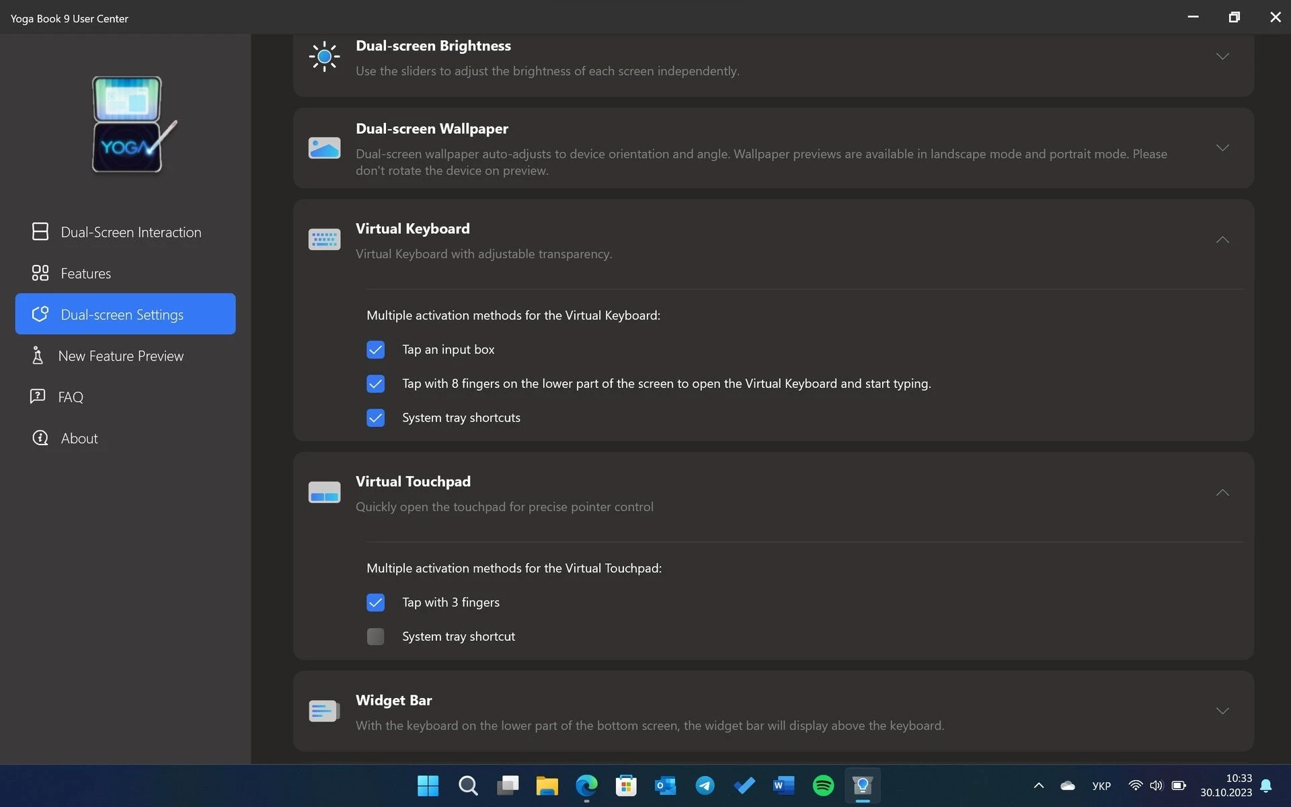Screen dimensions: 1291x807
Task: Click the Virtual Keyboard icon
Action: point(324,239)
